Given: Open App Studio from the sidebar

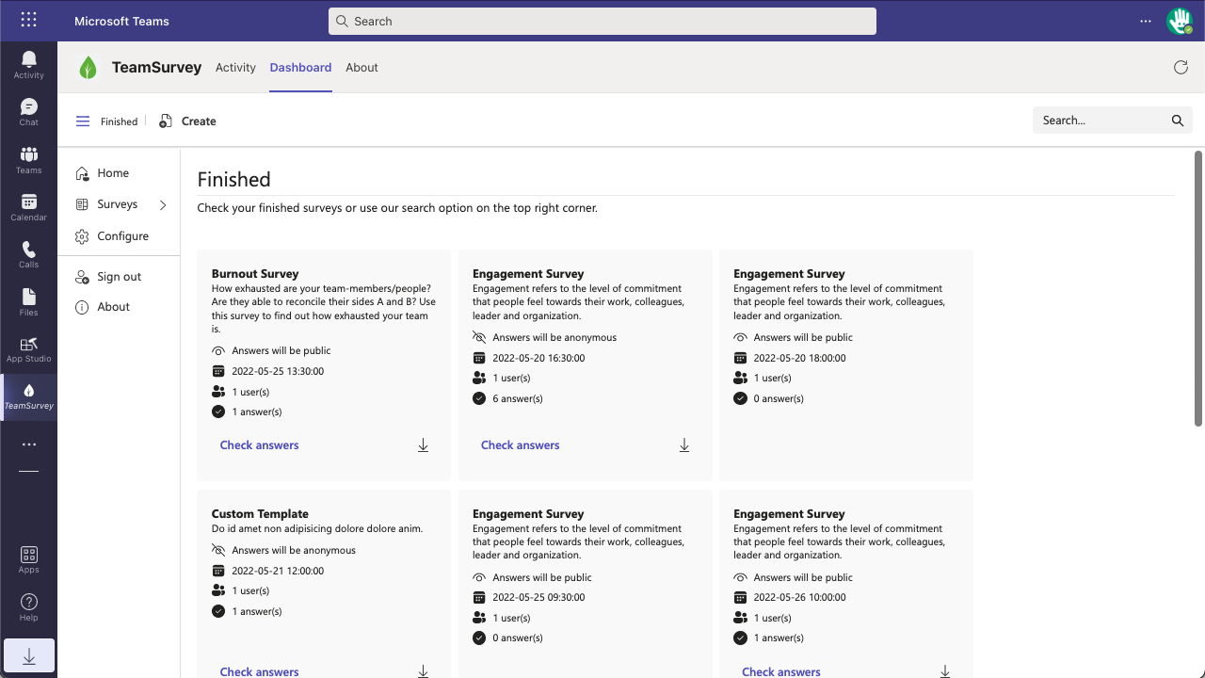Looking at the screenshot, I should pos(28,348).
